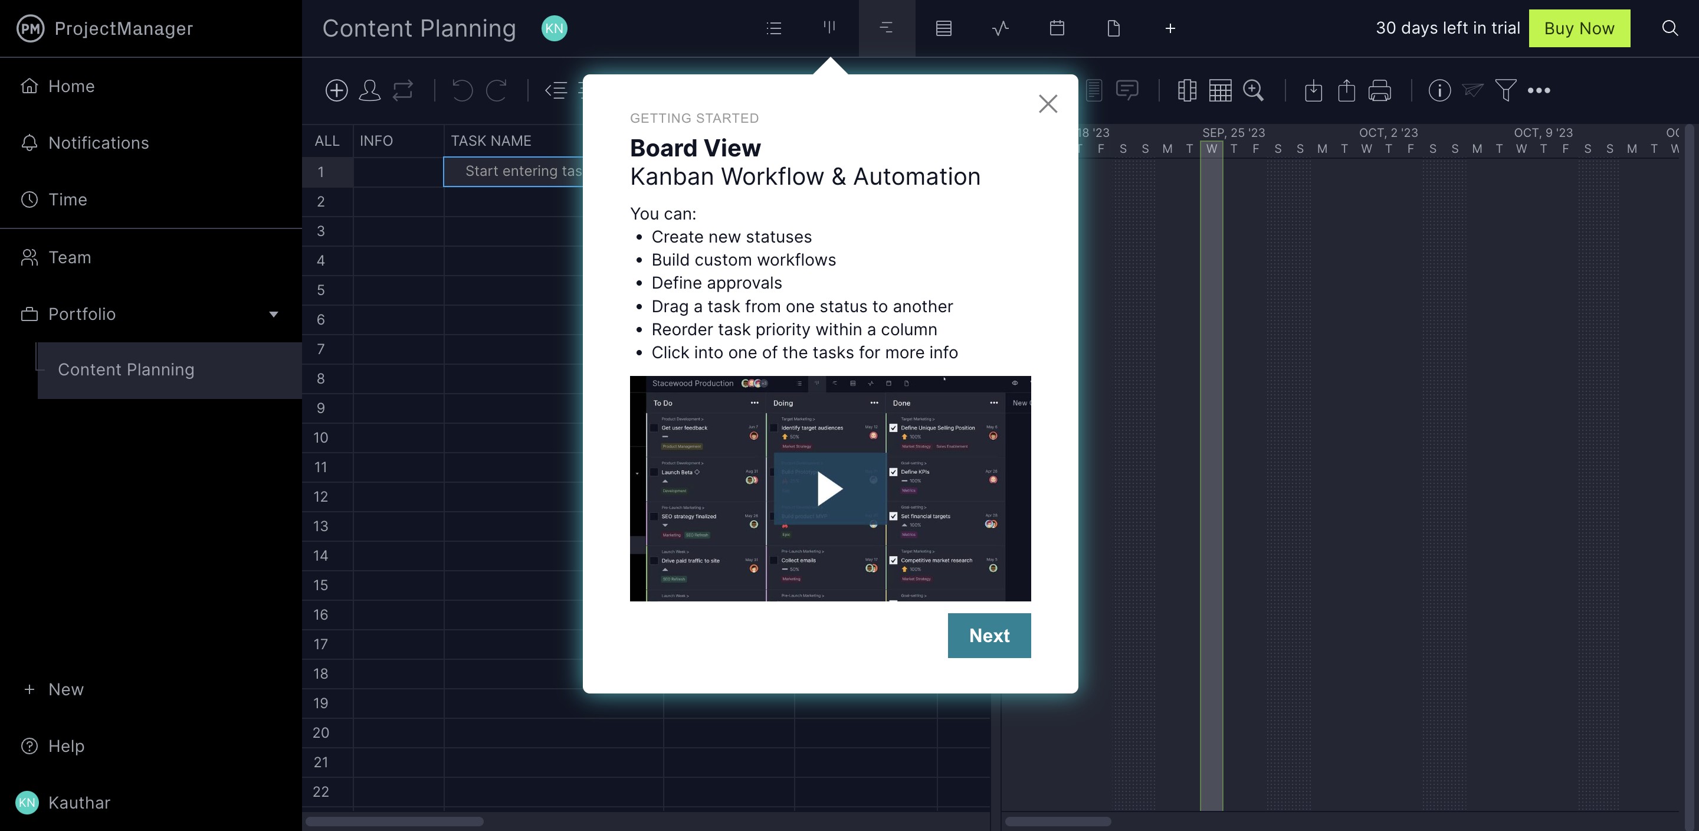Redo the last action
Screen dimensions: 1699x831
(x=497, y=90)
